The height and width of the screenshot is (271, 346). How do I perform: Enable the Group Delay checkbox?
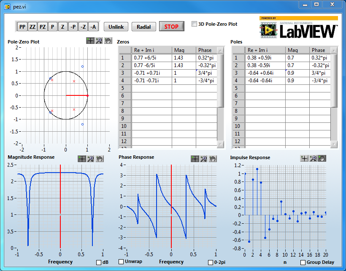point(303,263)
